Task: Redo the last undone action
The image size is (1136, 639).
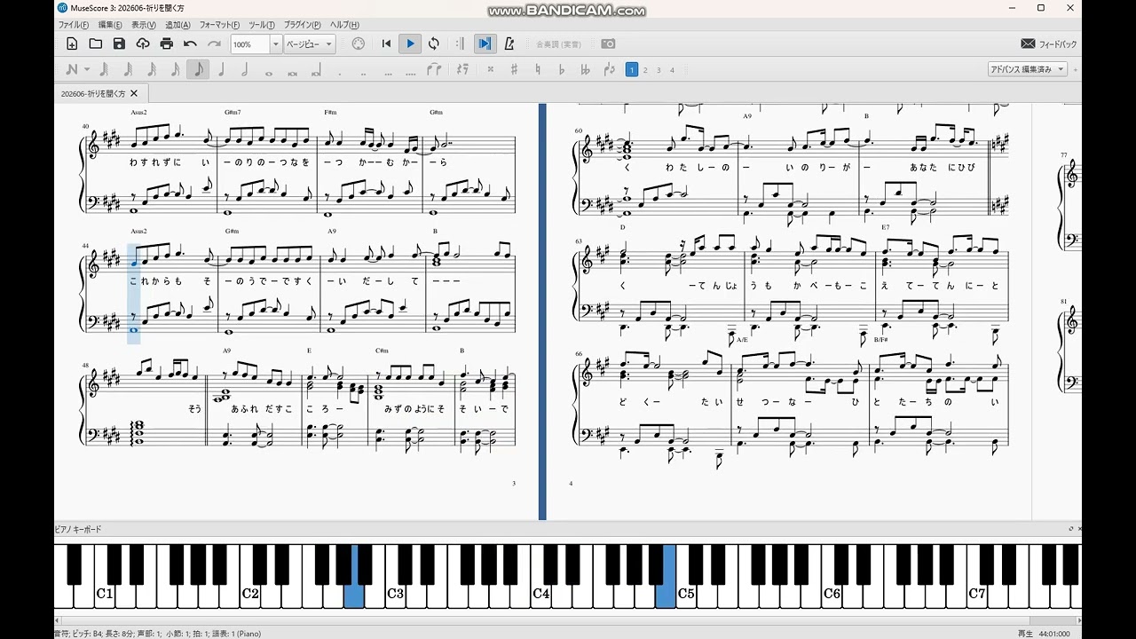Action: pos(214,43)
